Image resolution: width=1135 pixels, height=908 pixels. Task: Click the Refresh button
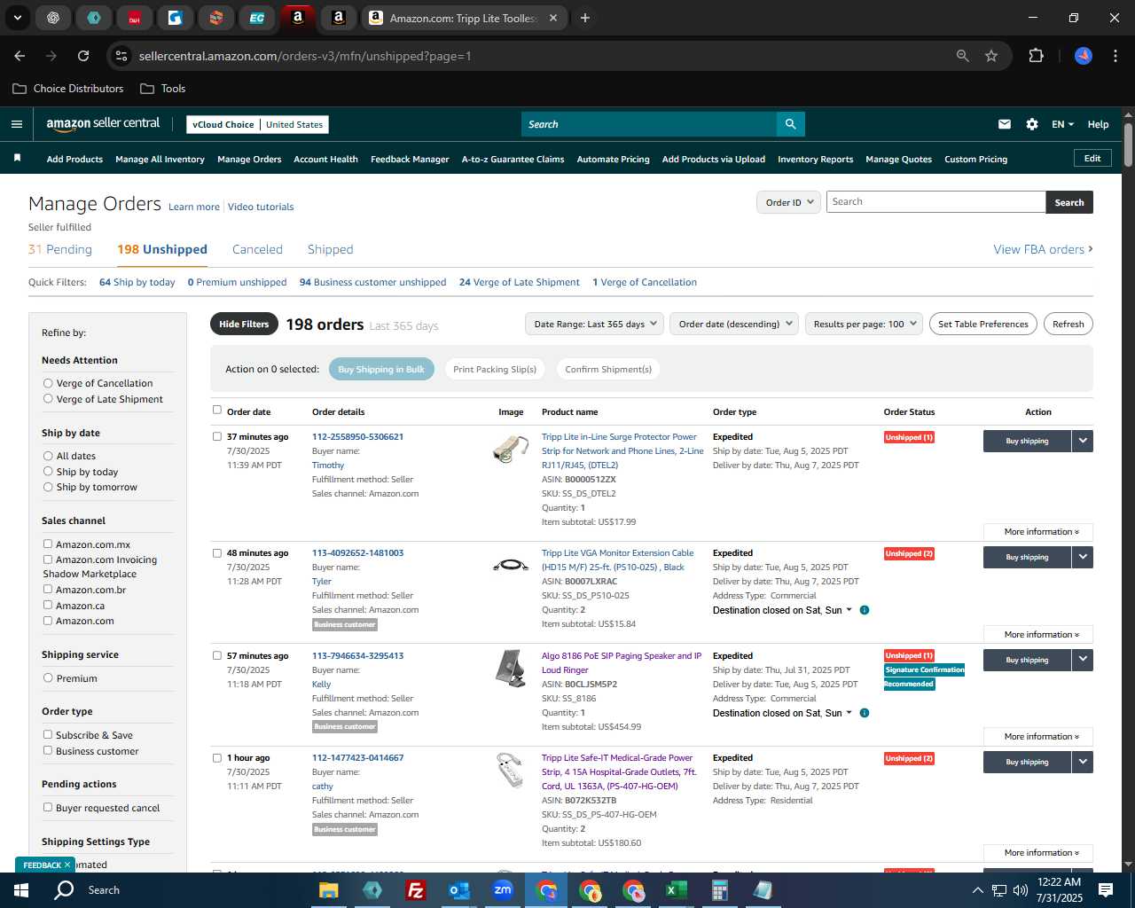point(1068,324)
